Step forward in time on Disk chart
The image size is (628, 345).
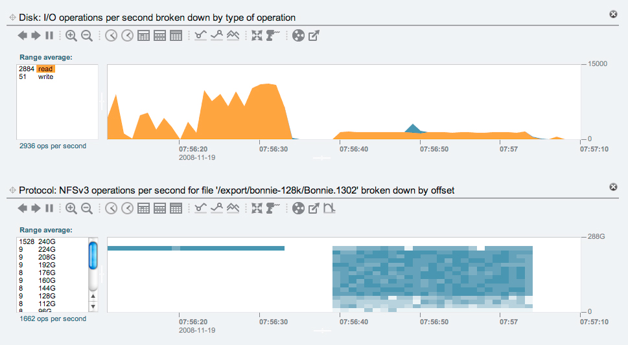coord(36,36)
